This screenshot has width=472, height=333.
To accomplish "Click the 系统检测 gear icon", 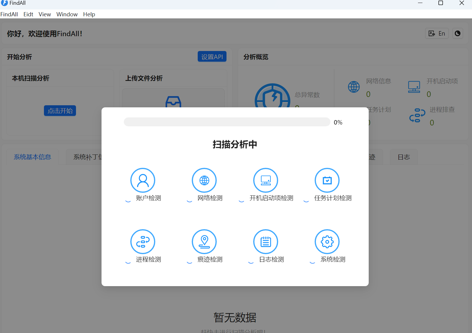I will [x=327, y=242].
